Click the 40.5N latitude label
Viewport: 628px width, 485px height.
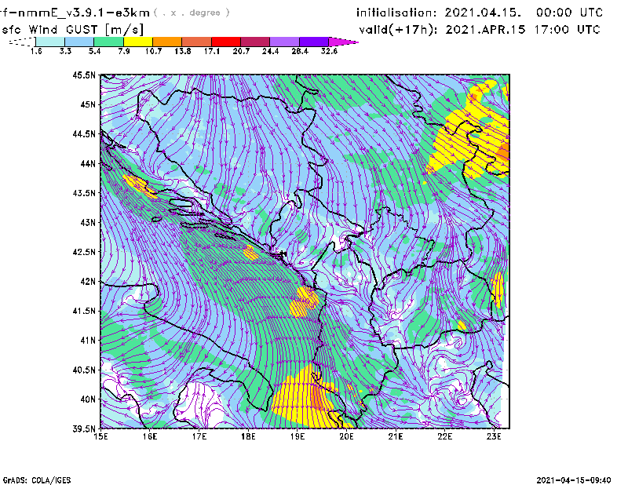84,370
